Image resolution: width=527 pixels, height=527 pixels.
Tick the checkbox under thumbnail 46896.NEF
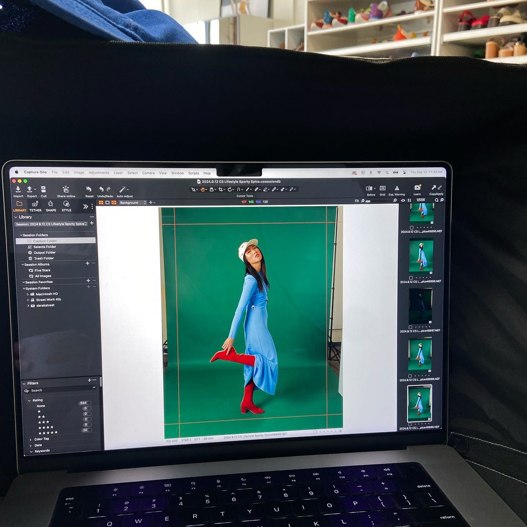click(x=411, y=278)
